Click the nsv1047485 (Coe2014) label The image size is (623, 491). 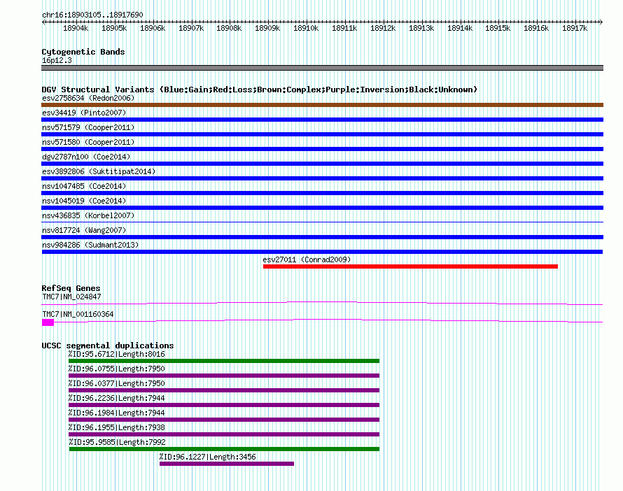tap(84, 186)
